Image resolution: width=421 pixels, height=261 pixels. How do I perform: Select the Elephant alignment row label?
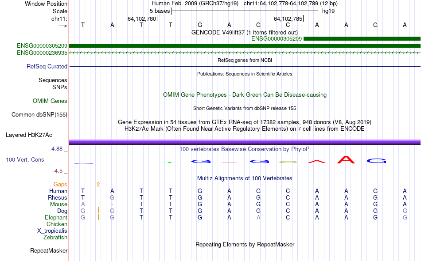point(56,218)
